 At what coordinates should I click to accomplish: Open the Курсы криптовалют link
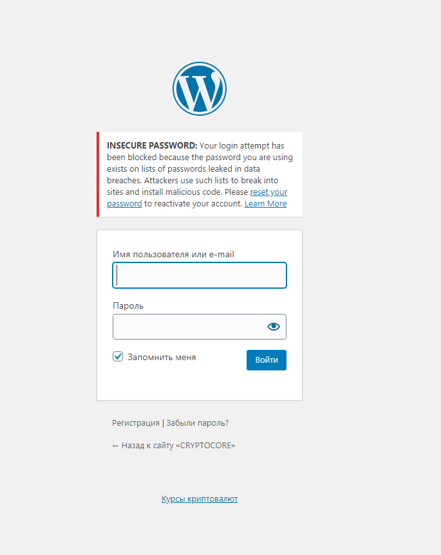coord(200,498)
